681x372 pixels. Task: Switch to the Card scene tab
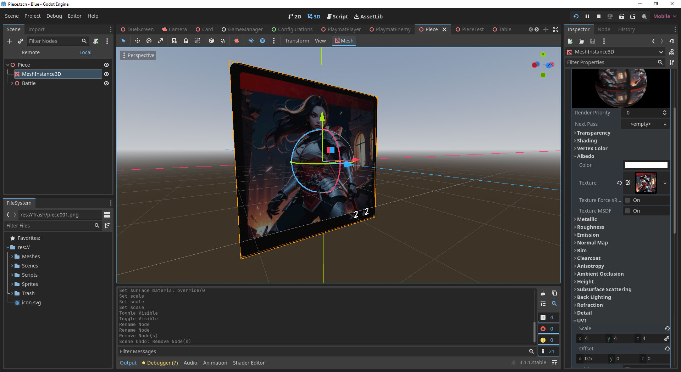click(x=204, y=29)
